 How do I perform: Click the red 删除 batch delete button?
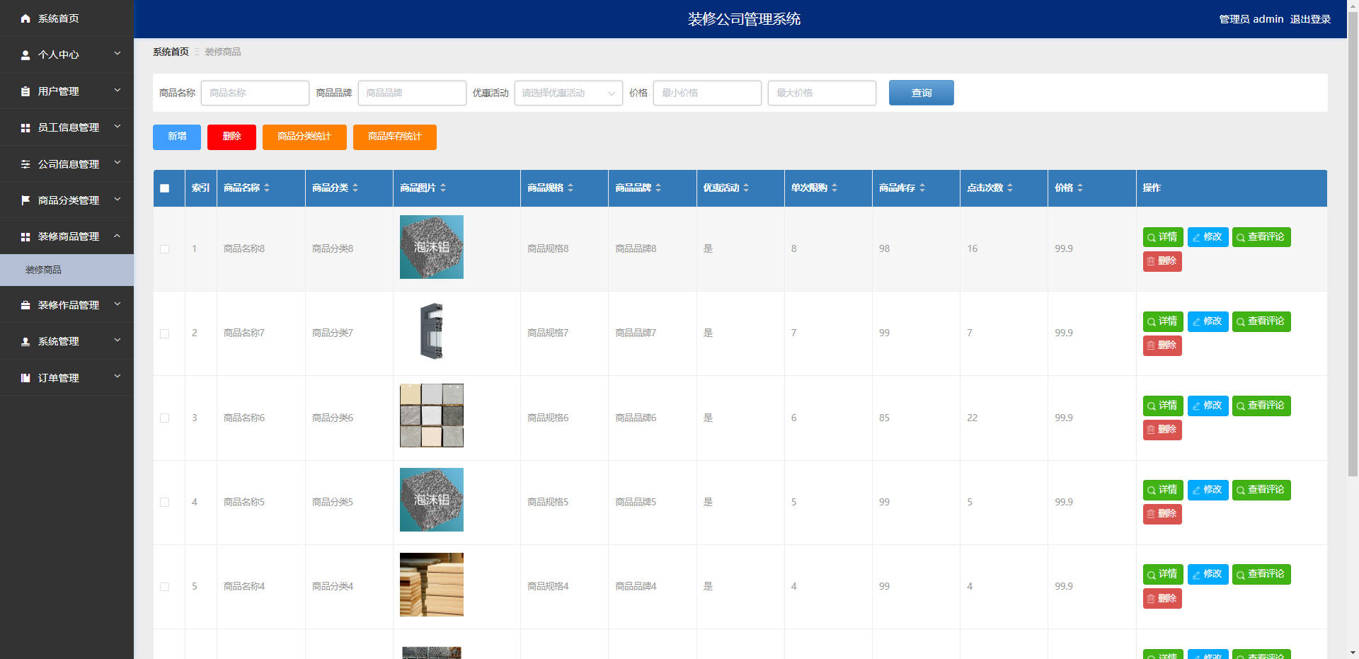[231, 137]
